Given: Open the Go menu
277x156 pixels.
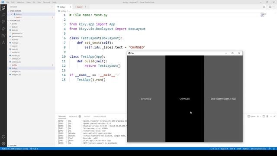Looking at the screenshot, I should (34, 2).
